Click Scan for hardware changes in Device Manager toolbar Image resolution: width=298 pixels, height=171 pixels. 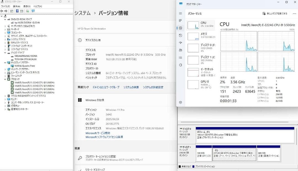coord(27,11)
